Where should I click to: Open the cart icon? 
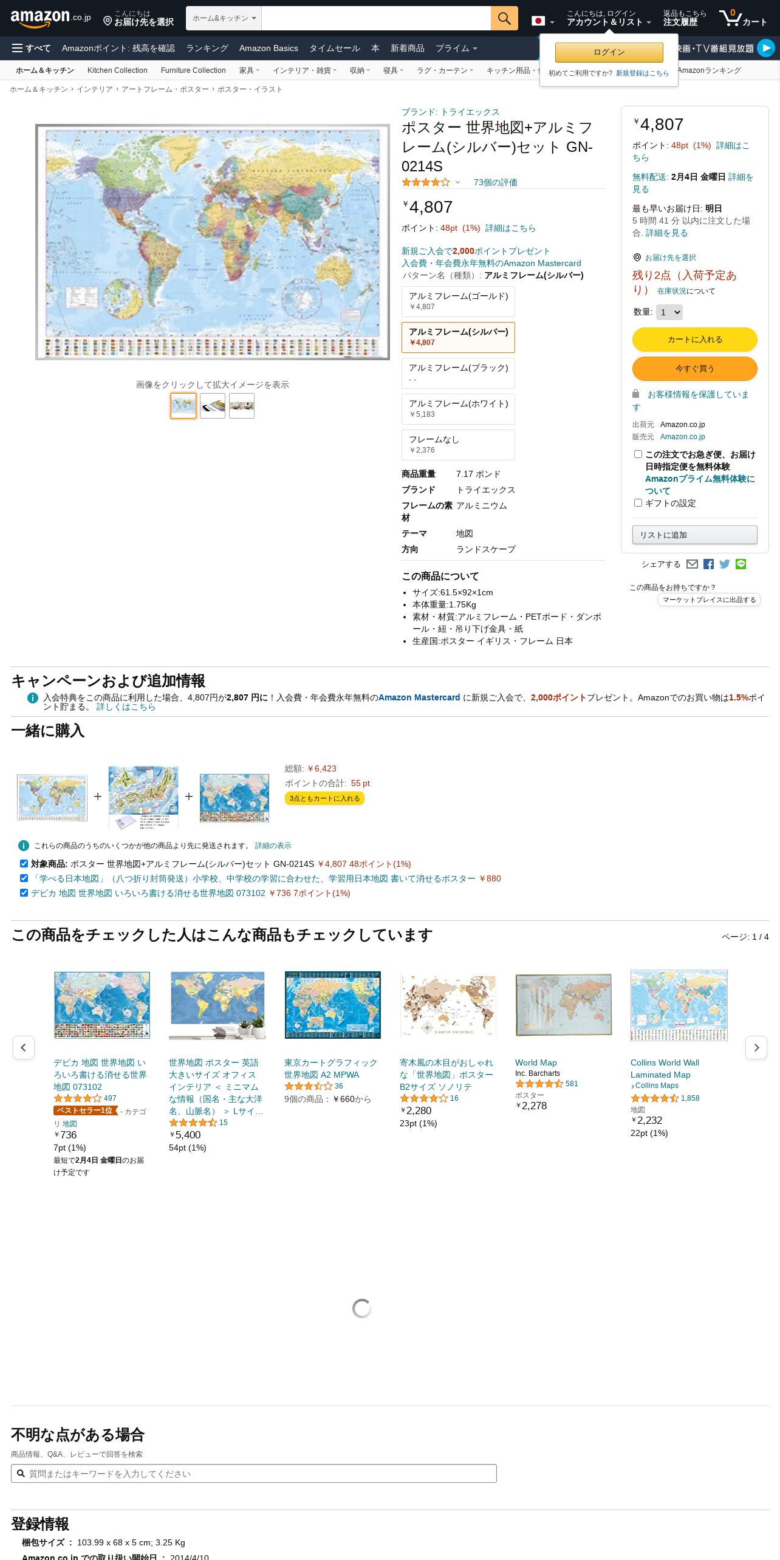[743, 18]
